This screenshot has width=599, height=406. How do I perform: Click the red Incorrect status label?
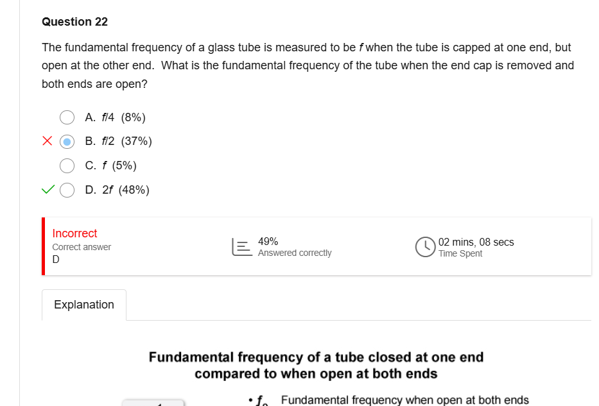pyautogui.click(x=74, y=233)
